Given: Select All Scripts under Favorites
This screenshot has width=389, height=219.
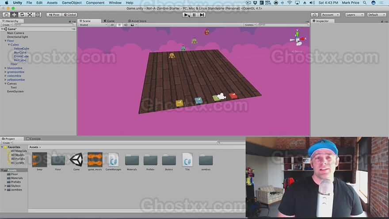Looking at the screenshot, I should point(17,163).
